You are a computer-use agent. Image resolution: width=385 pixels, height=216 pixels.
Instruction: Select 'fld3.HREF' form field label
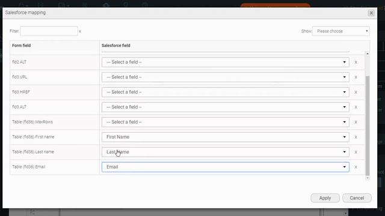[21, 92]
